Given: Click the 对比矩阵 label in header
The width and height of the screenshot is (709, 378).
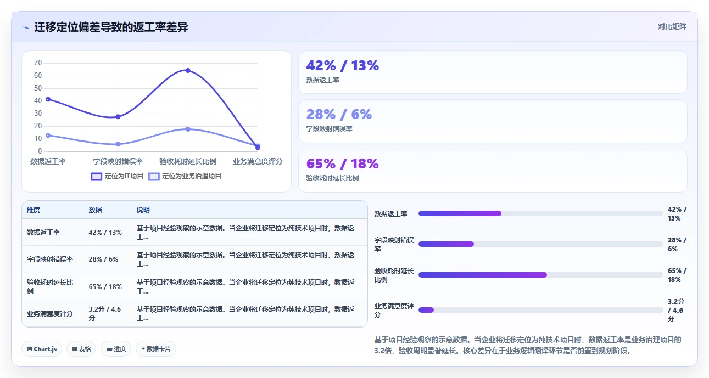Looking at the screenshot, I should coord(672,26).
